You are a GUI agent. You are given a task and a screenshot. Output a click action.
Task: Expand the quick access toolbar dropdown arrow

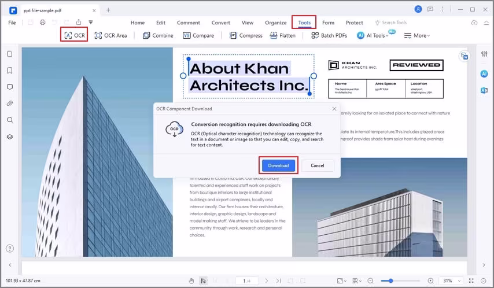click(x=90, y=23)
